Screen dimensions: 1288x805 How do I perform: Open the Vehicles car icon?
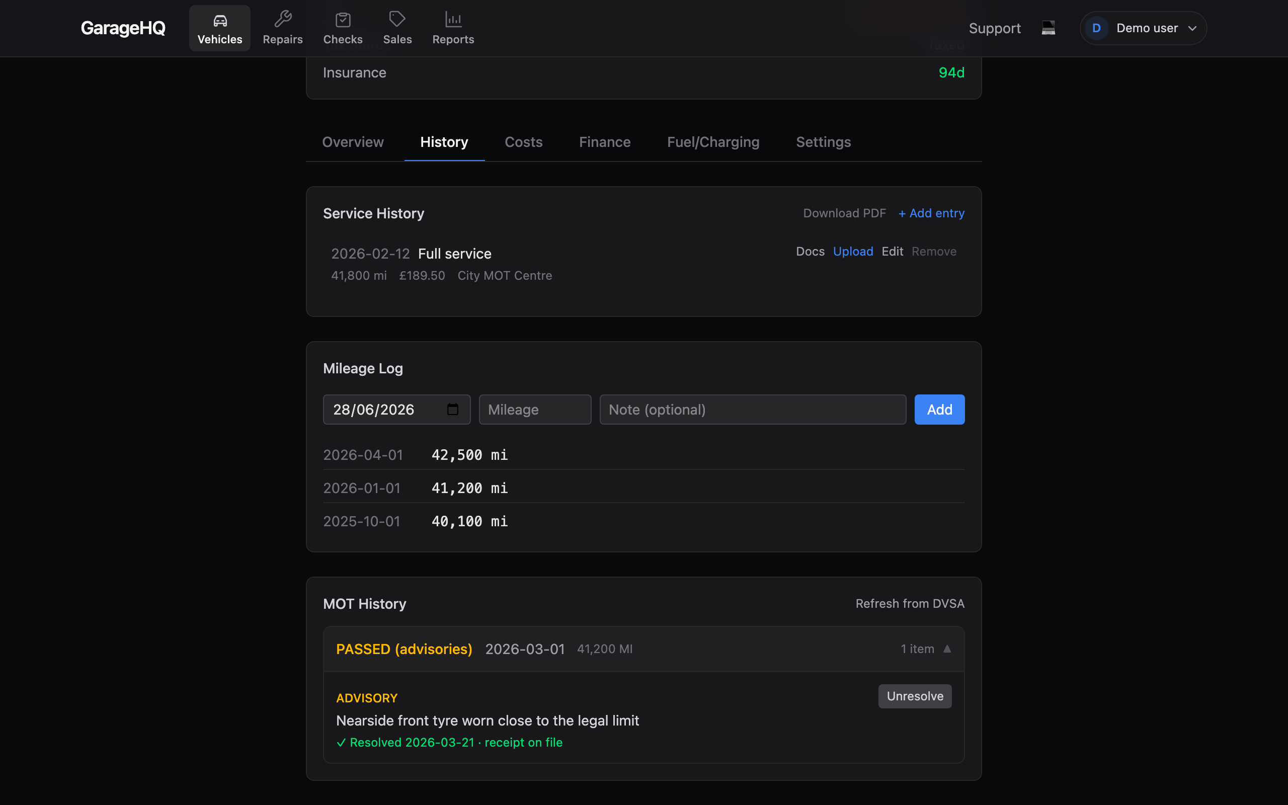[x=220, y=21]
